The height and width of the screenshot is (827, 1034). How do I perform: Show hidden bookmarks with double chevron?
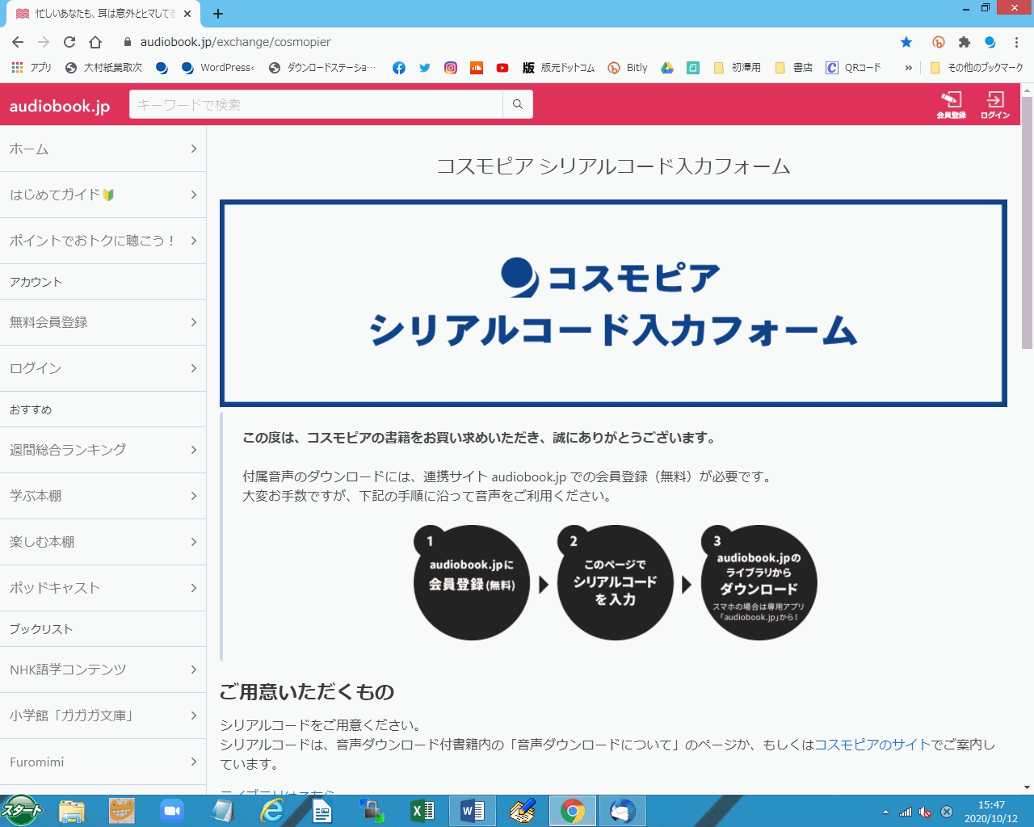tap(909, 68)
